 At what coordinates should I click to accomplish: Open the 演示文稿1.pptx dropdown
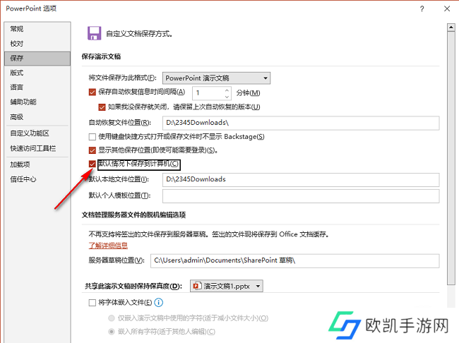(x=227, y=286)
